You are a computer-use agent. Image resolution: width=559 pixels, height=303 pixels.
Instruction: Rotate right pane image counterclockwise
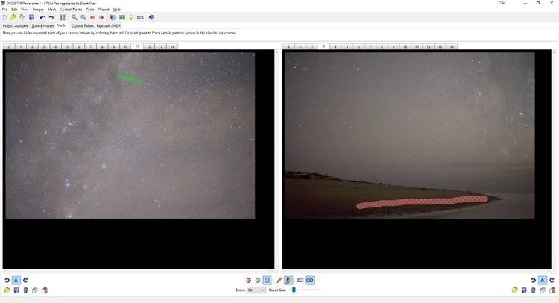coord(534,280)
